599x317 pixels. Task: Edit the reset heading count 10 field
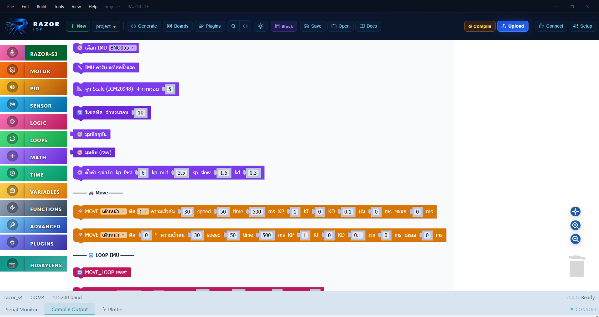click(x=141, y=113)
